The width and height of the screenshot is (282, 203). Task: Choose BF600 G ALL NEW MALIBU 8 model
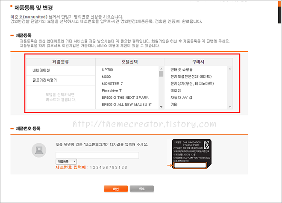click(126, 105)
